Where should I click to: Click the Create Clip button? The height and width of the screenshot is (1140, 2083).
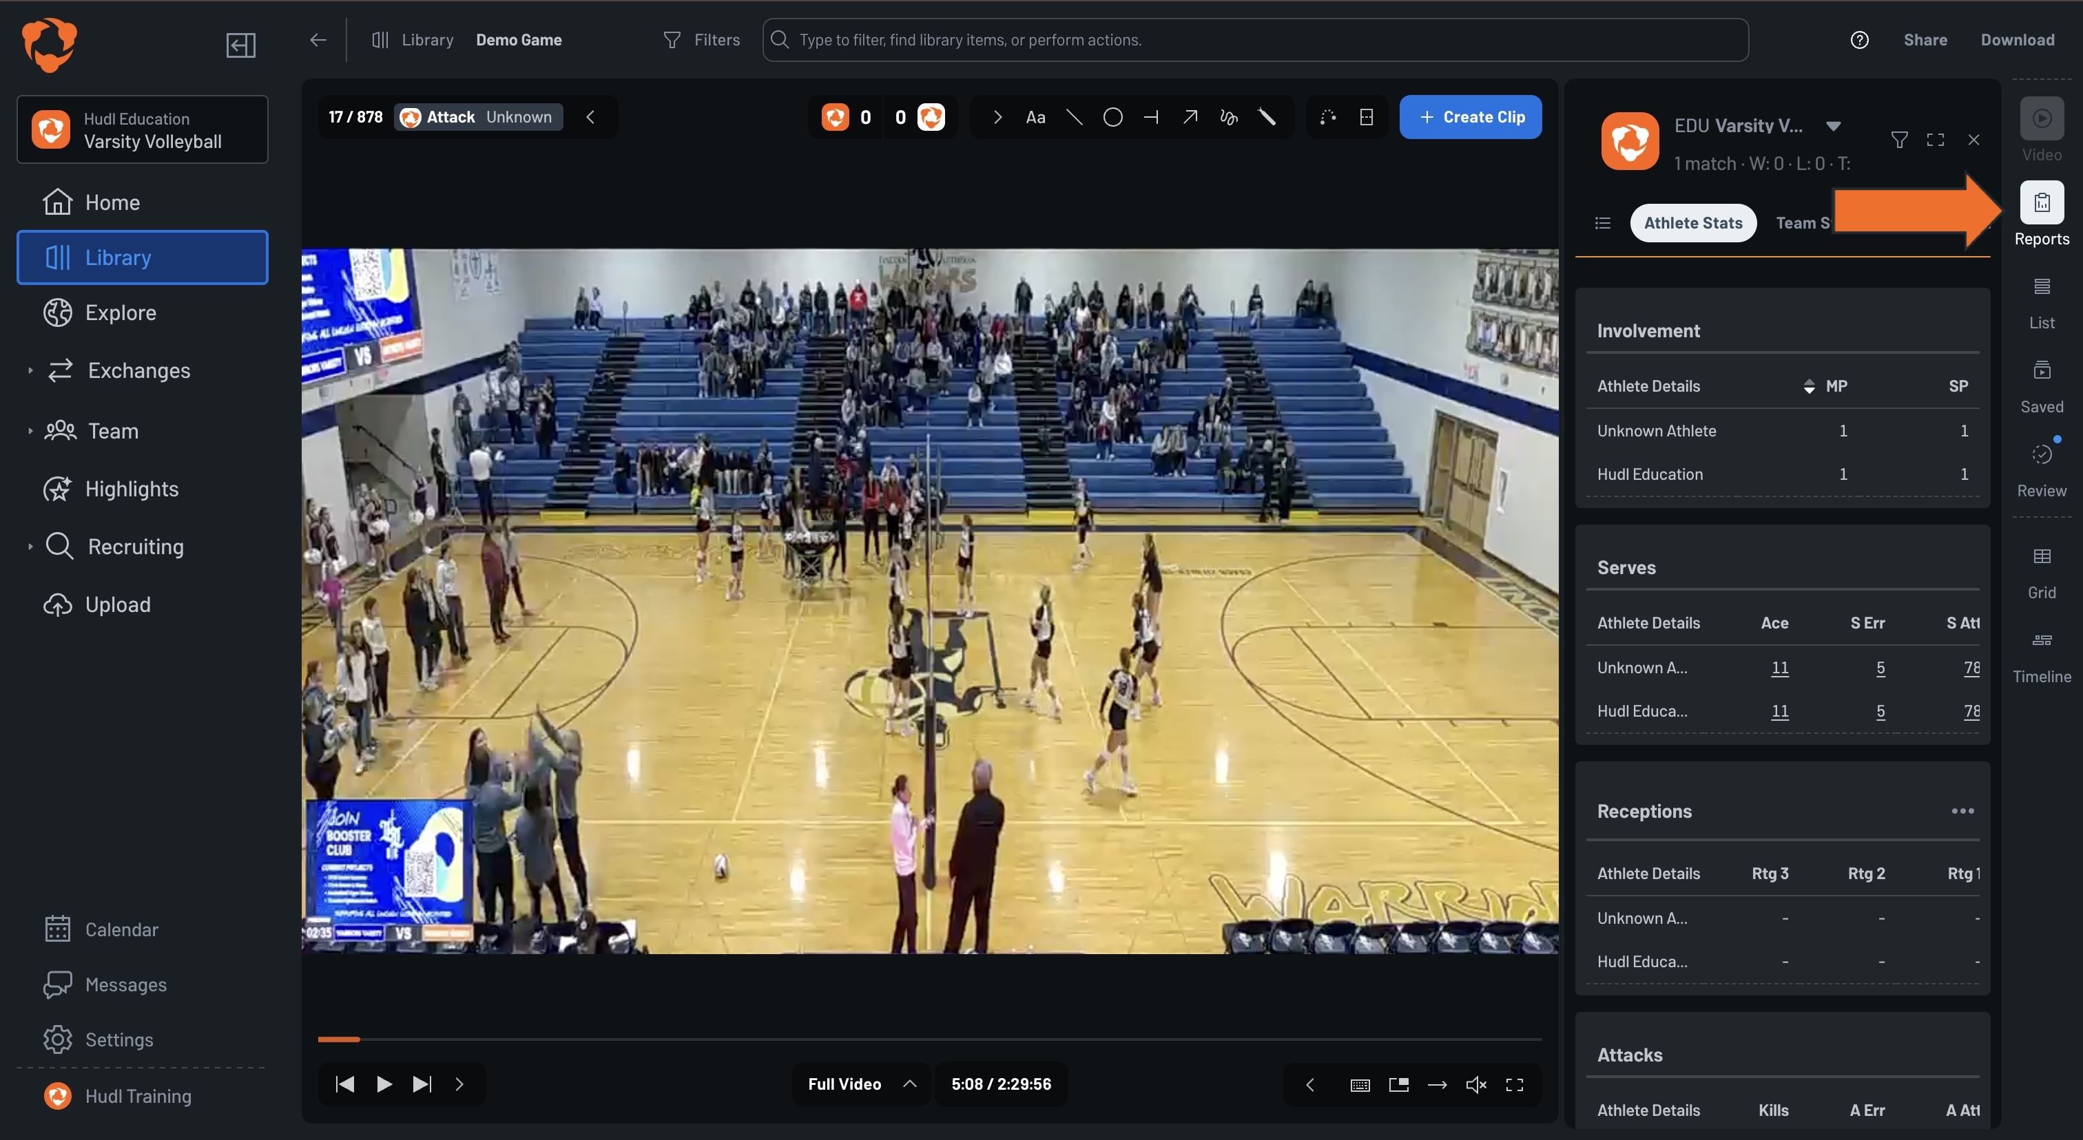point(1469,117)
